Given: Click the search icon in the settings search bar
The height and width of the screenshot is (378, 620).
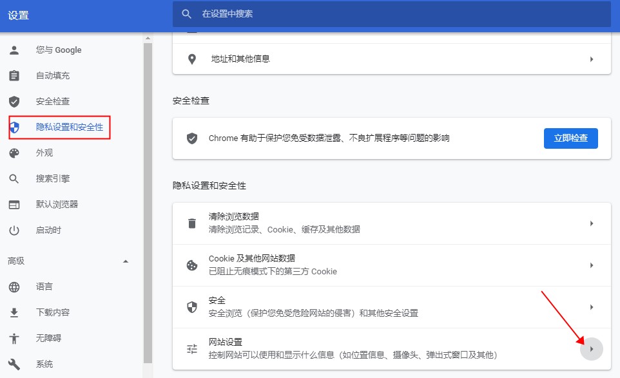Looking at the screenshot, I should pyautogui.click(x=187, y=14).
